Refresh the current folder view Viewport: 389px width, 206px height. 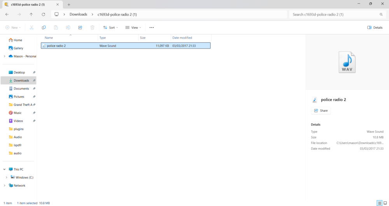pyautogui.click(x=44, y=14)
